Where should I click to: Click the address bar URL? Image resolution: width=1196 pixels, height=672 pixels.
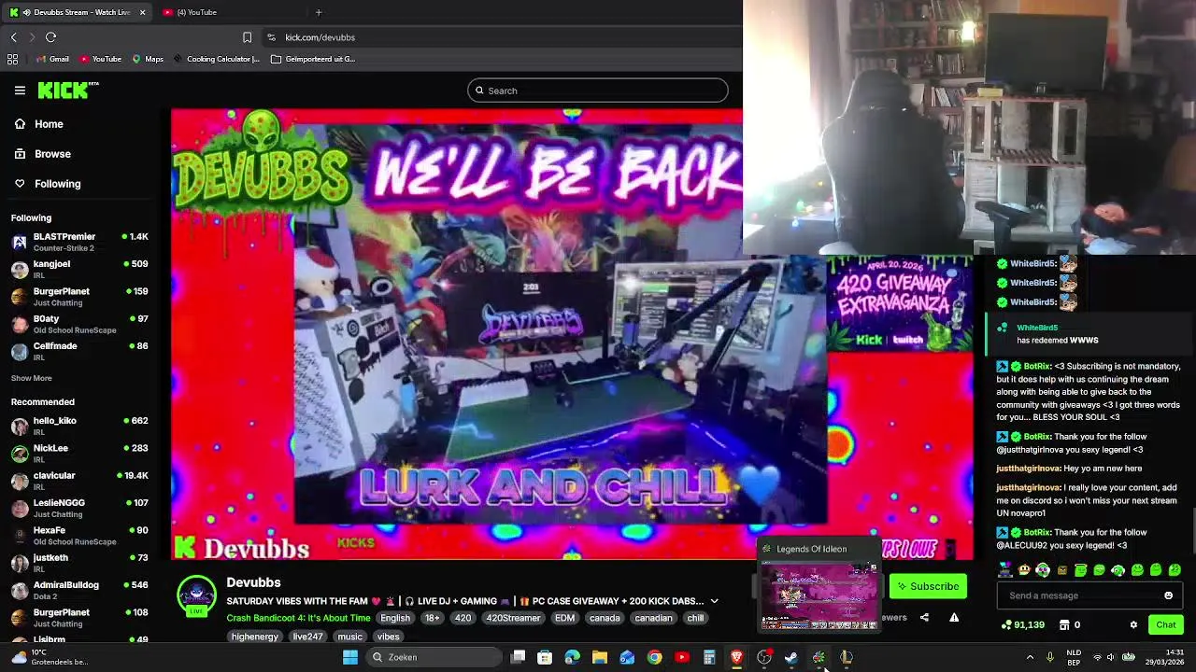[x=320, y=37]
